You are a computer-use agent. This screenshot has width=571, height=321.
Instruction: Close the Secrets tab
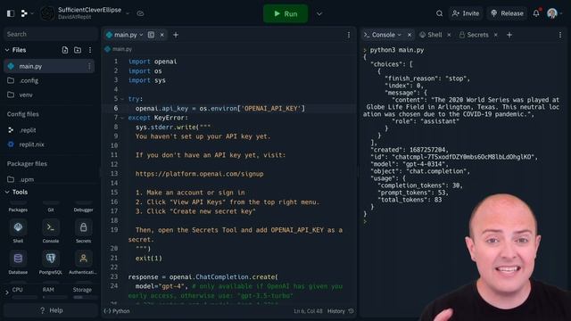496,35
